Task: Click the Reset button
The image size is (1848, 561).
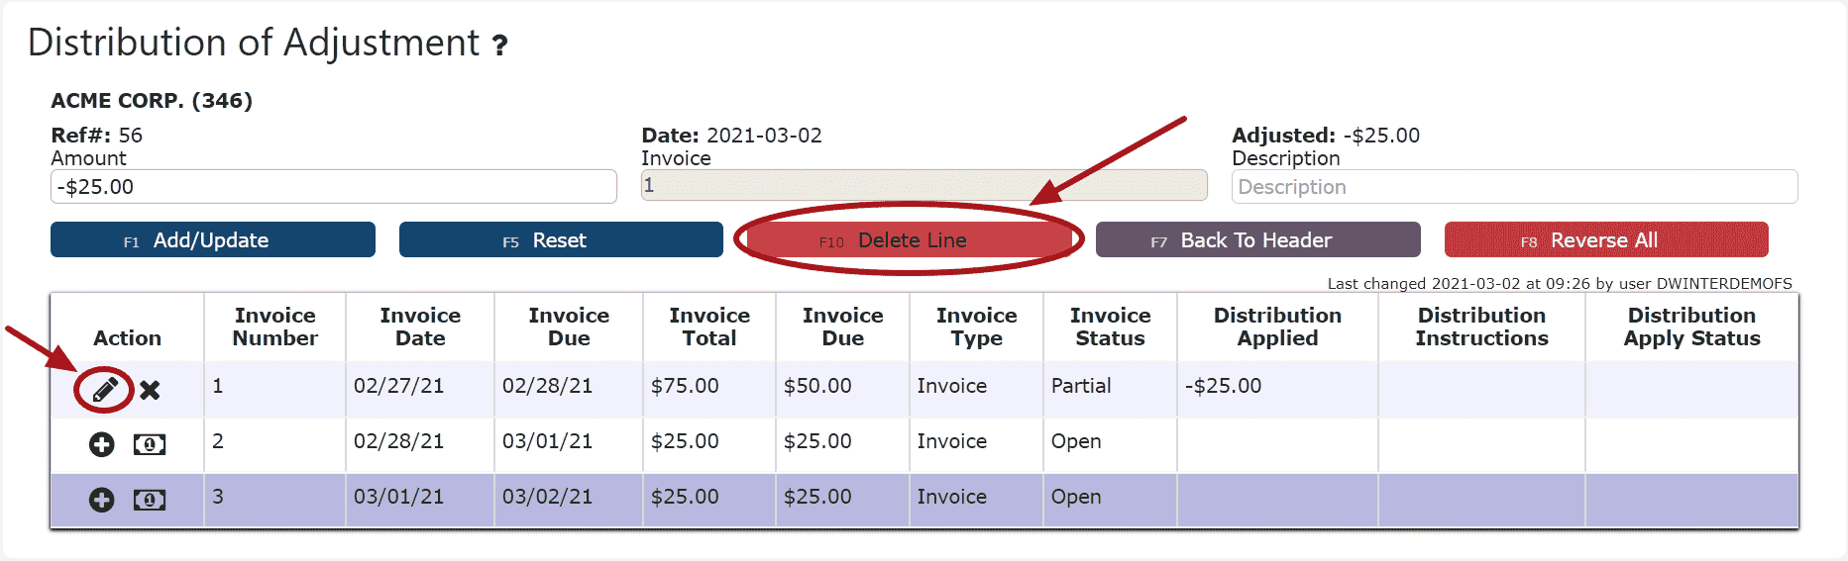Action: point(561,239)
